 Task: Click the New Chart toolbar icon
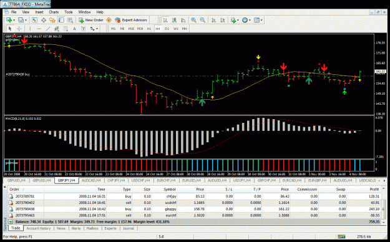coord(9,20)
